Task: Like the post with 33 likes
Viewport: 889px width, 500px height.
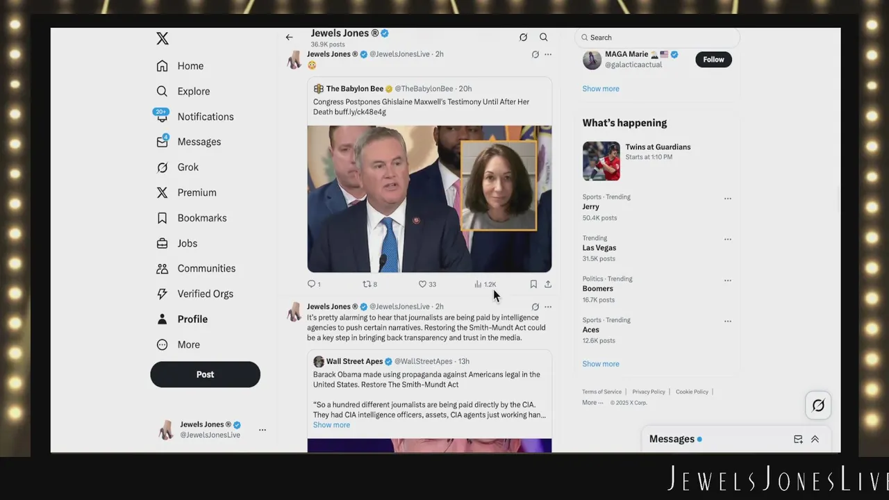Action: [427, 284]
